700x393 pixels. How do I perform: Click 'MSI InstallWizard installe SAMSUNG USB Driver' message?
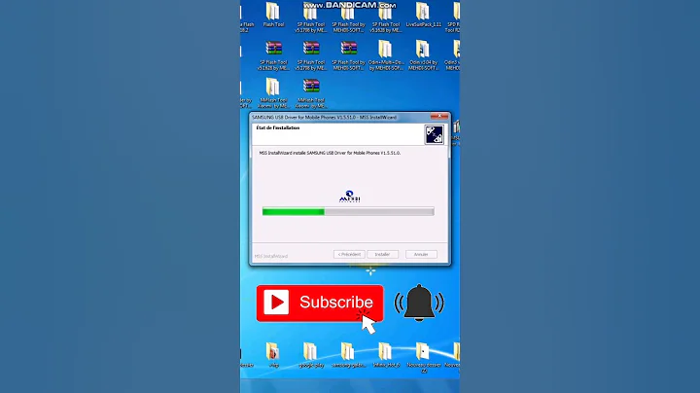click(330, 153)
